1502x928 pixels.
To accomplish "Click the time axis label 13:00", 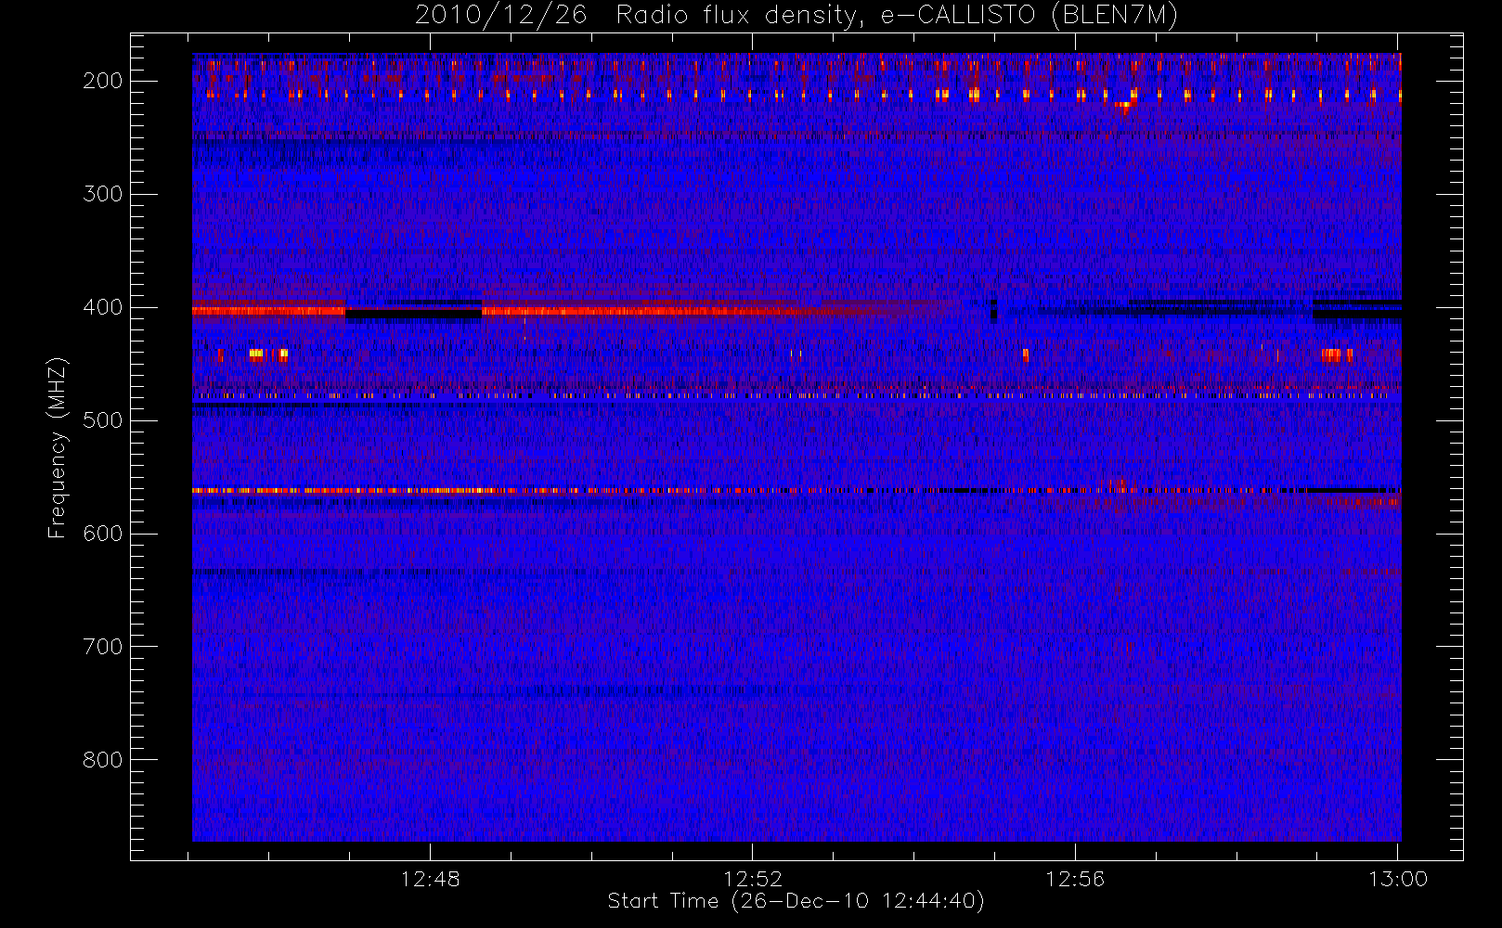I will pos(1398,879).
